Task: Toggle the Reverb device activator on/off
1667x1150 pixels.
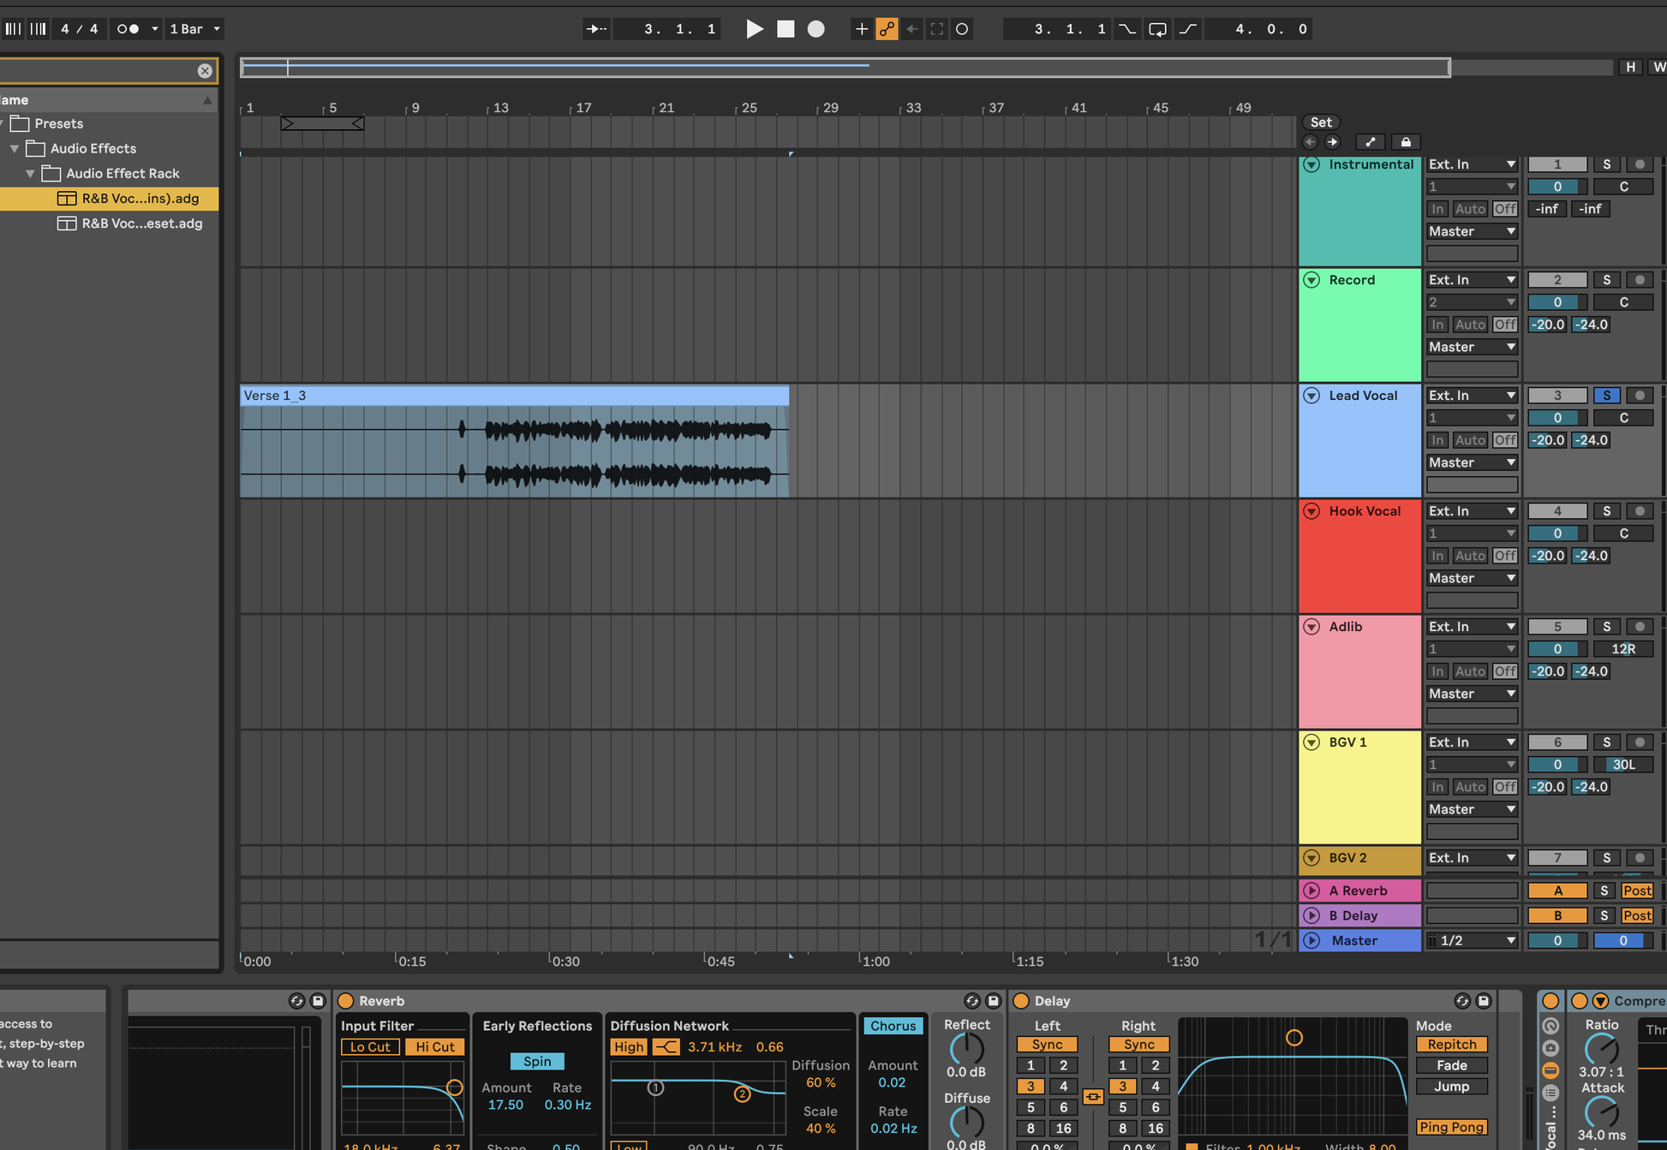Action: [x=346, y=1001]
